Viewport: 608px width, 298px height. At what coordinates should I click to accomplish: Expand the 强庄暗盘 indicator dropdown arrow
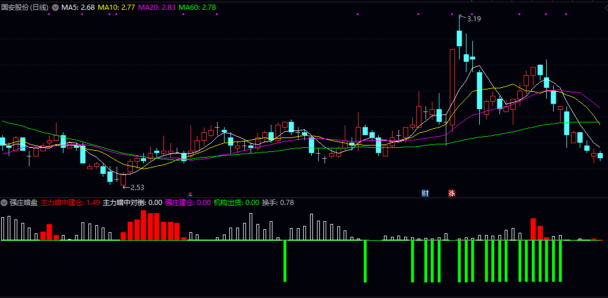(x=4, y=202)
